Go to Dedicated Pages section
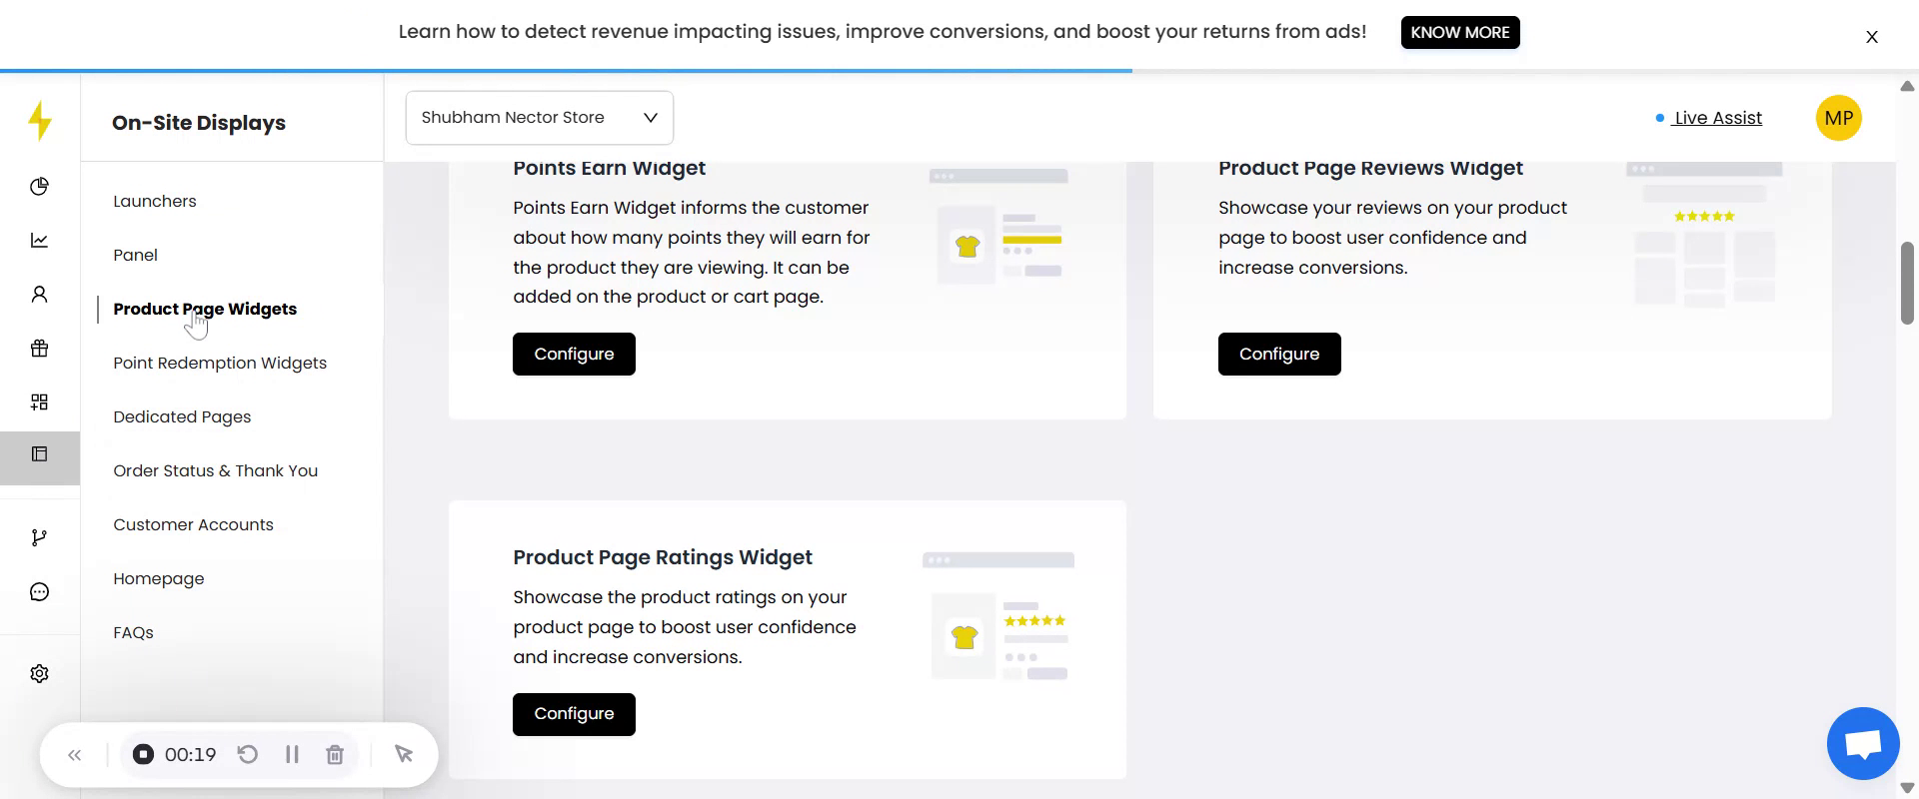This screenshot has height=799, width=1919. point(182,416)
